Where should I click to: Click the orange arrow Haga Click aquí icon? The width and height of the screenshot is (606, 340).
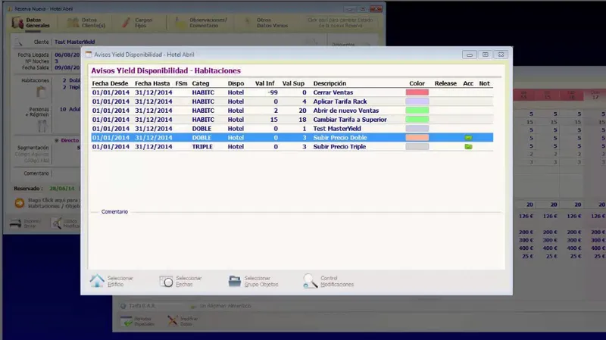coord(20,203)
